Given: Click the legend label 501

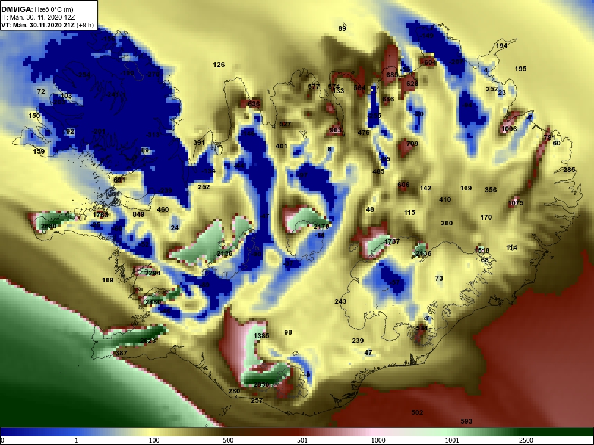Looking at the screenshot, I should coord(302,440).
